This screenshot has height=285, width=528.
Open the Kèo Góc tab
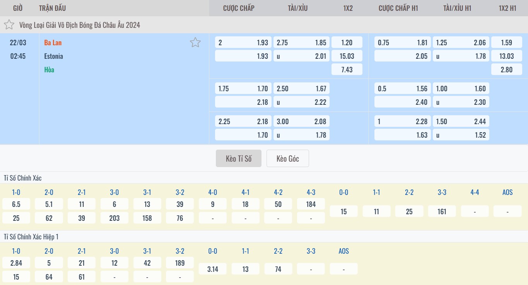click(287, 159)
